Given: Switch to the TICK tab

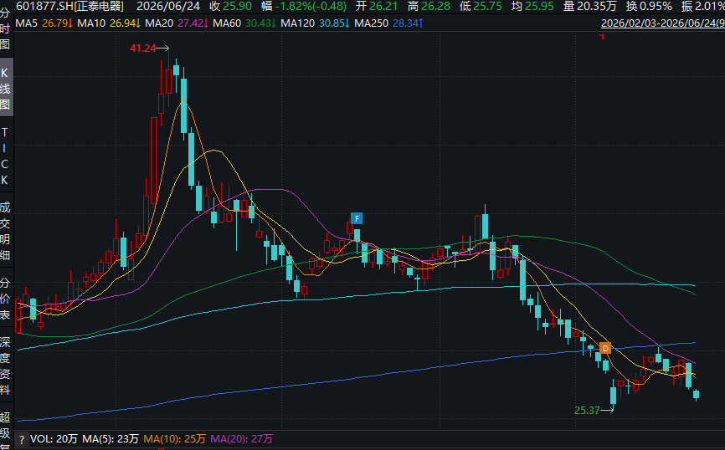Looking at the screenshot, I should pyautogui.click(x=5, y=156).
